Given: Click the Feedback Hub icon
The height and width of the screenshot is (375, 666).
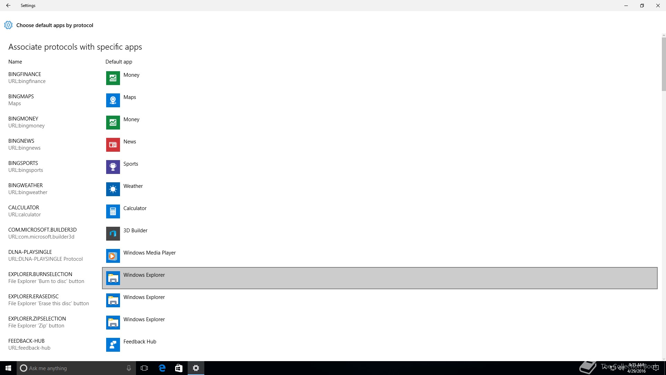Looking at the screenshot, I should coord(113,345).
